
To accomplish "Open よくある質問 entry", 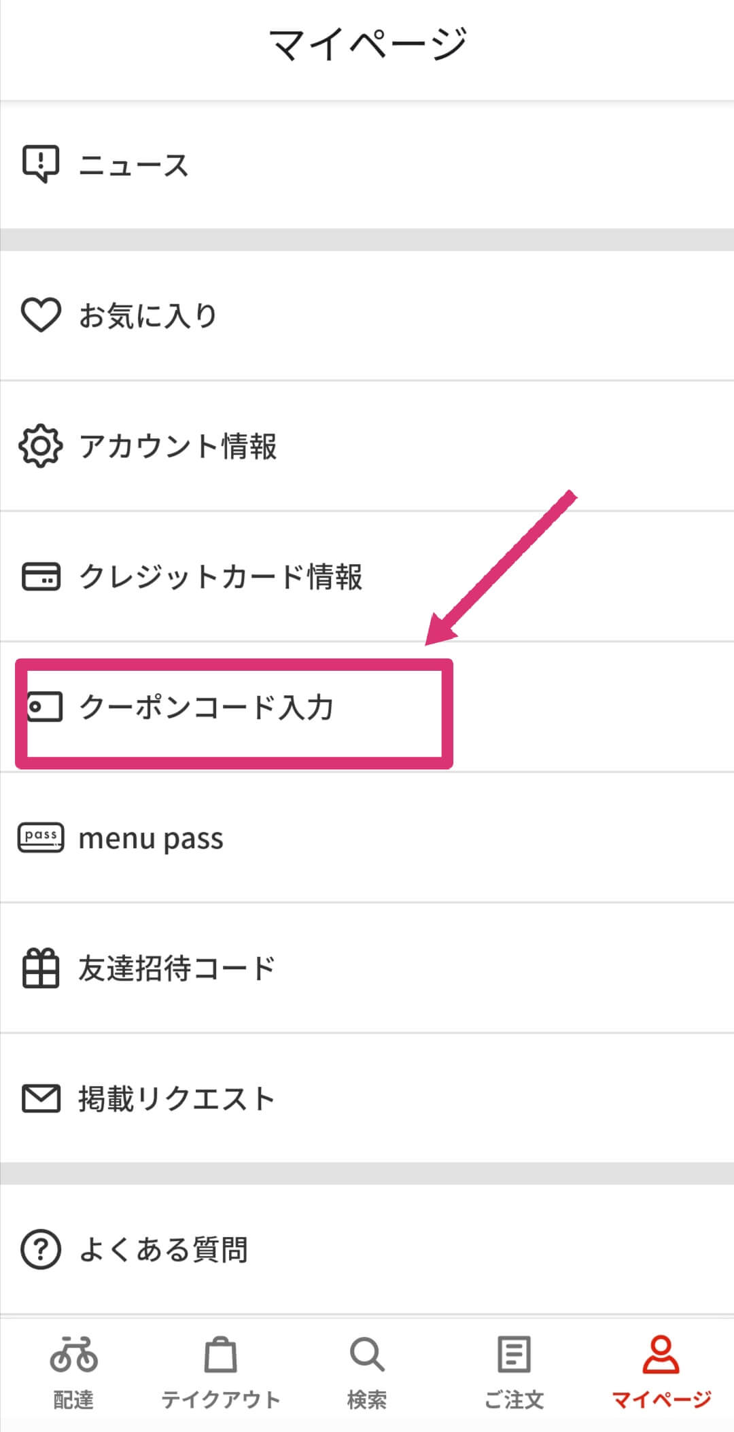I will [367, 1249].
